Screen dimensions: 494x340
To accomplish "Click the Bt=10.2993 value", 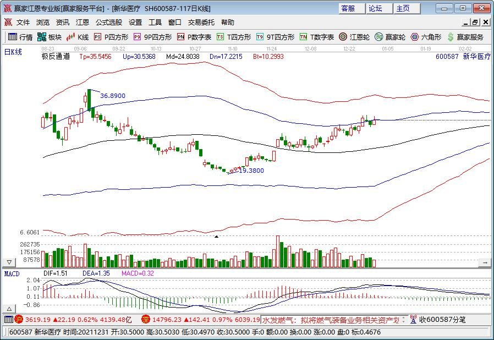I will (268, 57).
